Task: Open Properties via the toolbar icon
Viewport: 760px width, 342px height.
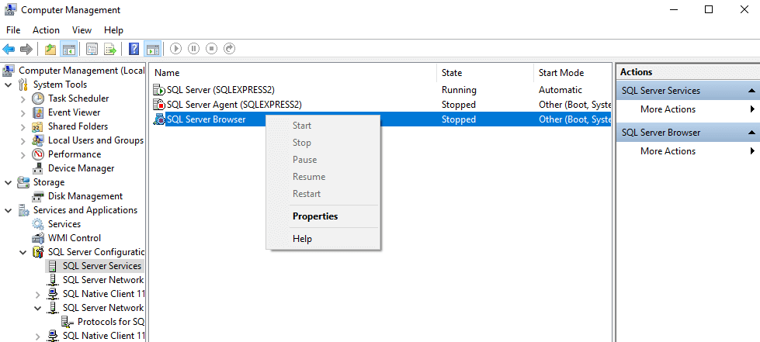Action: (92, 49)
